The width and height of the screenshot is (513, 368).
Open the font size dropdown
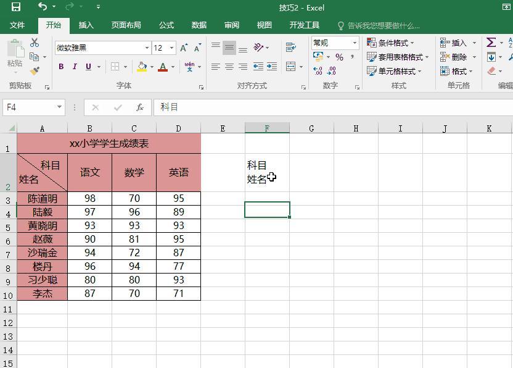(170, 47)
